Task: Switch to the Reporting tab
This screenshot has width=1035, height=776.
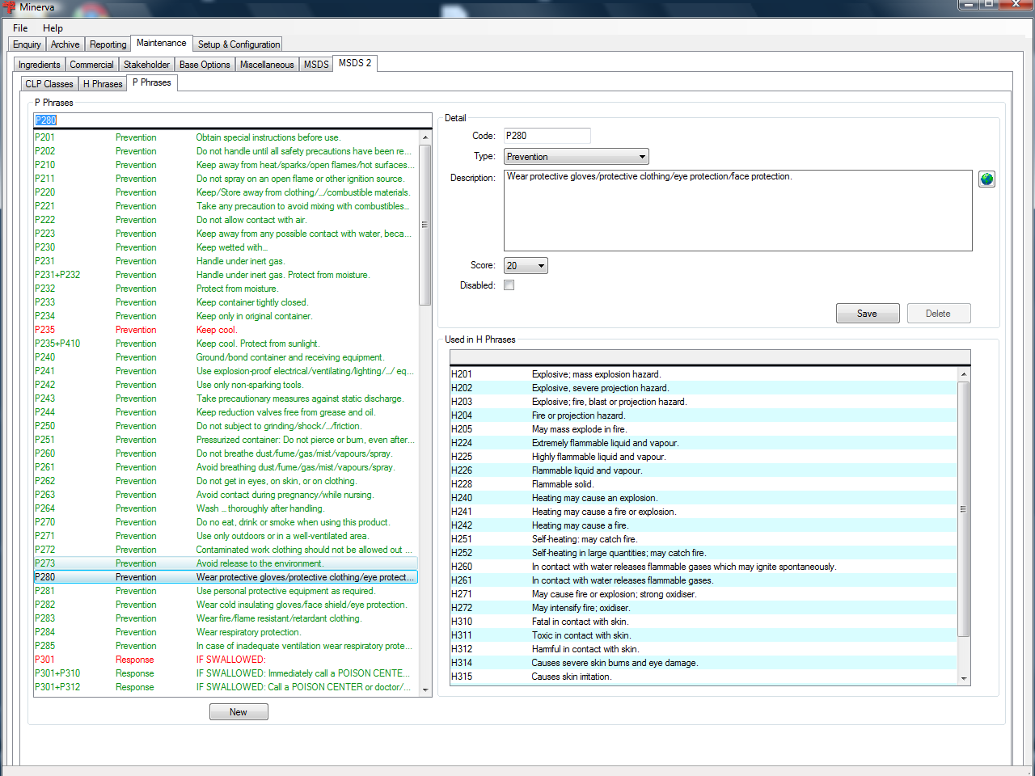Action: tap(108, 44)
